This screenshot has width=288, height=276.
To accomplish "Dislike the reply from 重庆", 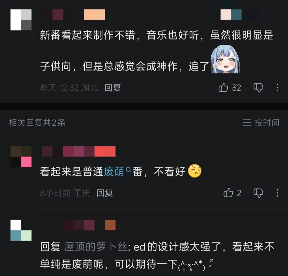I will click(x=258, y=193).
